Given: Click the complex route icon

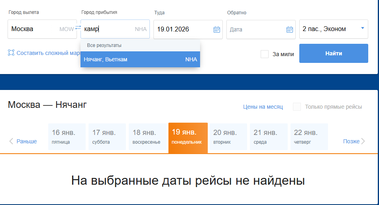Looking at the screenshot, I should coord(11,53).
